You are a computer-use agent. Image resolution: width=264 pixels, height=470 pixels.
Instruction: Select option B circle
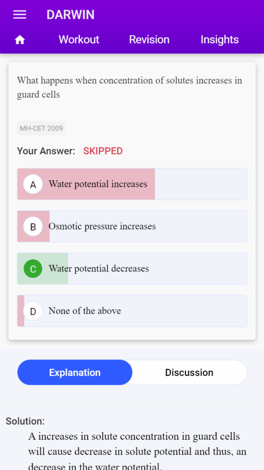[x=33, y=226]
